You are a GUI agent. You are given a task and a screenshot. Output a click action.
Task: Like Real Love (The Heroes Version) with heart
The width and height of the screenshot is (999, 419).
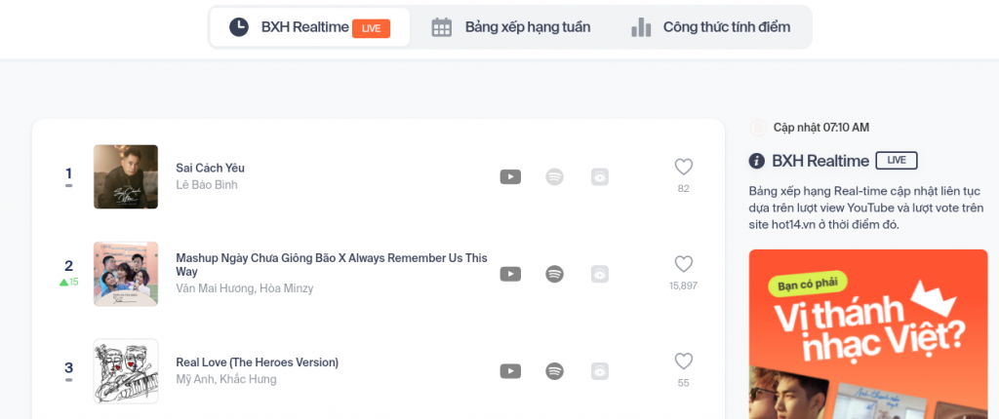(x=684, y=362)
